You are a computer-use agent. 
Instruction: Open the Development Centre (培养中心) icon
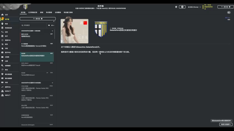click(x=2, y=87)
